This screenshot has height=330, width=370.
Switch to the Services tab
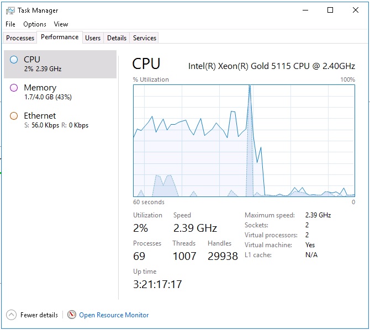click(x=145, y=38)
